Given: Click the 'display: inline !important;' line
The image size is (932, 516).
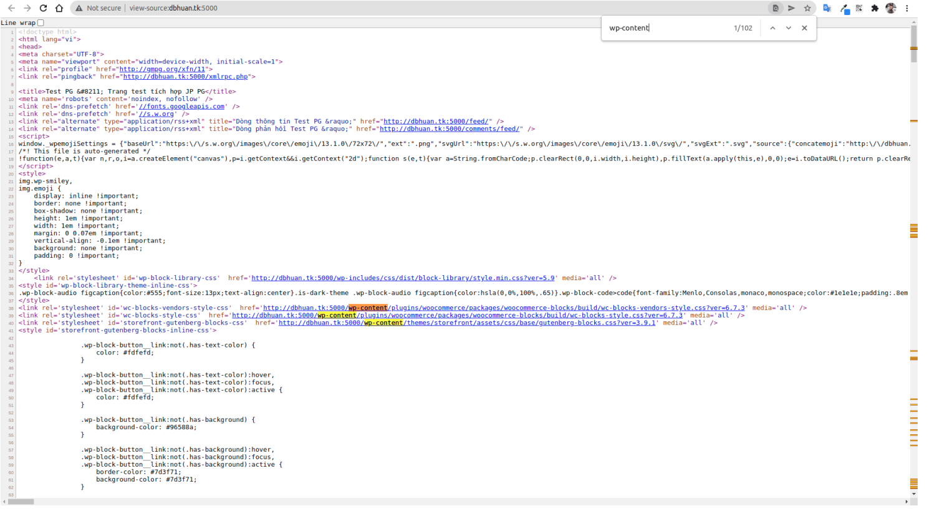Looking at the screenshot, I should click(86, 197).
